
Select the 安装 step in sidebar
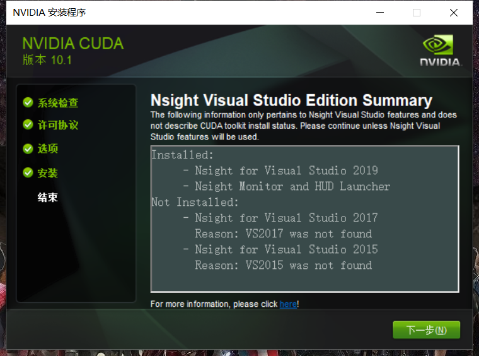48,173
